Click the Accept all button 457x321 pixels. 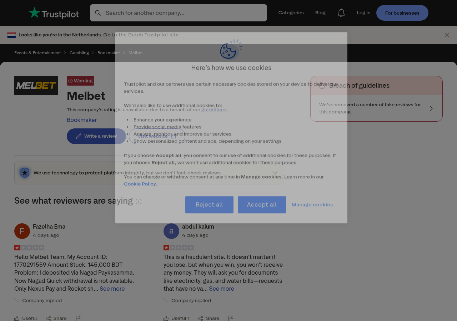pyautogui.click(x=262, y=205)
